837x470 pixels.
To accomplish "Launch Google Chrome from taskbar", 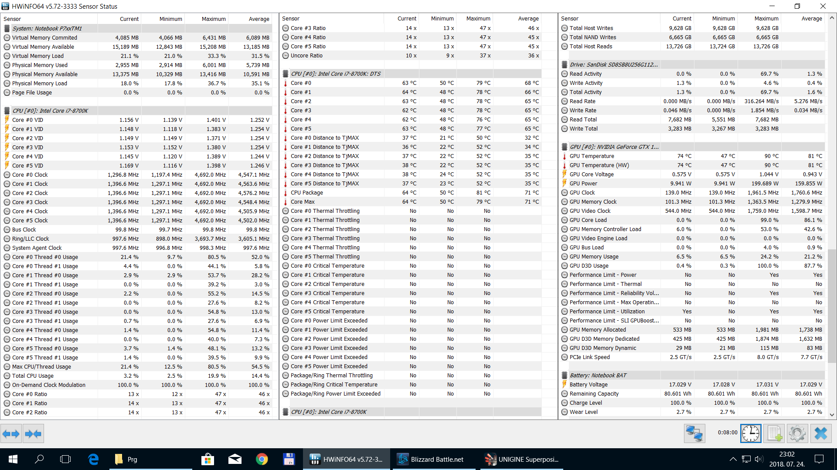I will point(262,459).
